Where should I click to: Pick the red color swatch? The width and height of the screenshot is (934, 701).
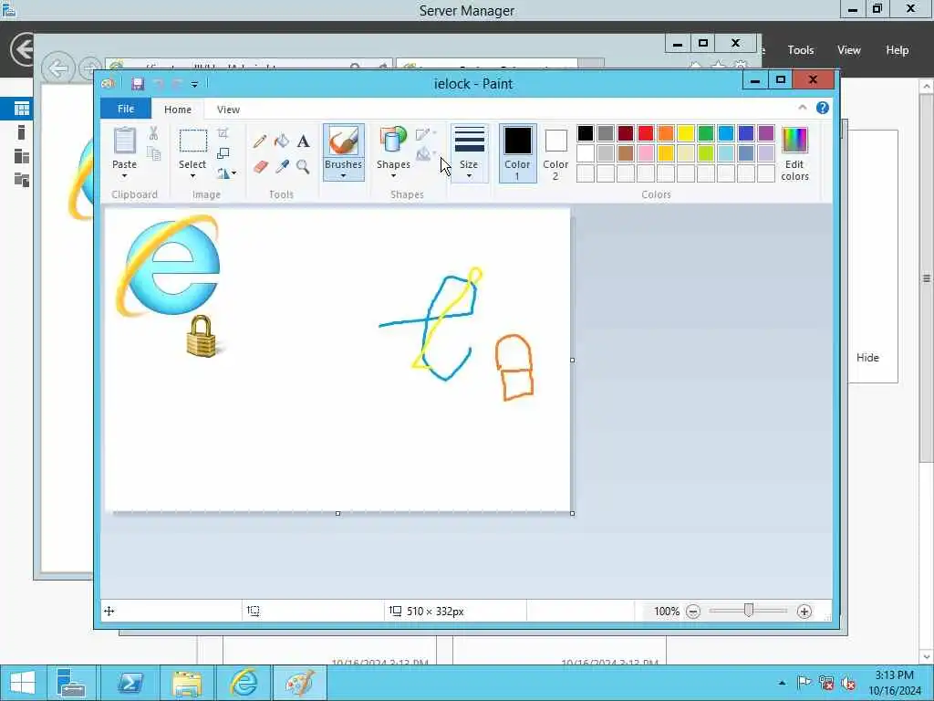[646, 133]
